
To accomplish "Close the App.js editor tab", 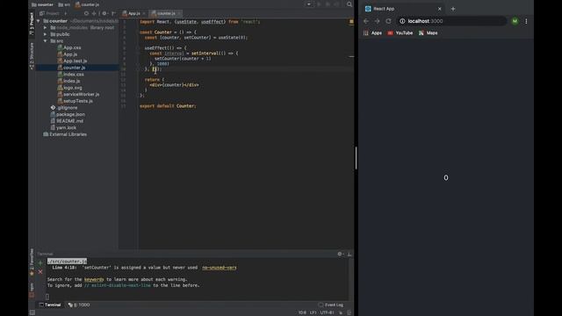I will [144, 14].
